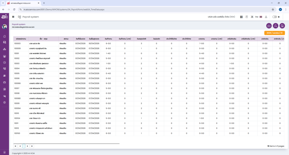This screenshot has height=155, width=289.
Task: Select page 1 in the pager
Action: pos(24,146)
